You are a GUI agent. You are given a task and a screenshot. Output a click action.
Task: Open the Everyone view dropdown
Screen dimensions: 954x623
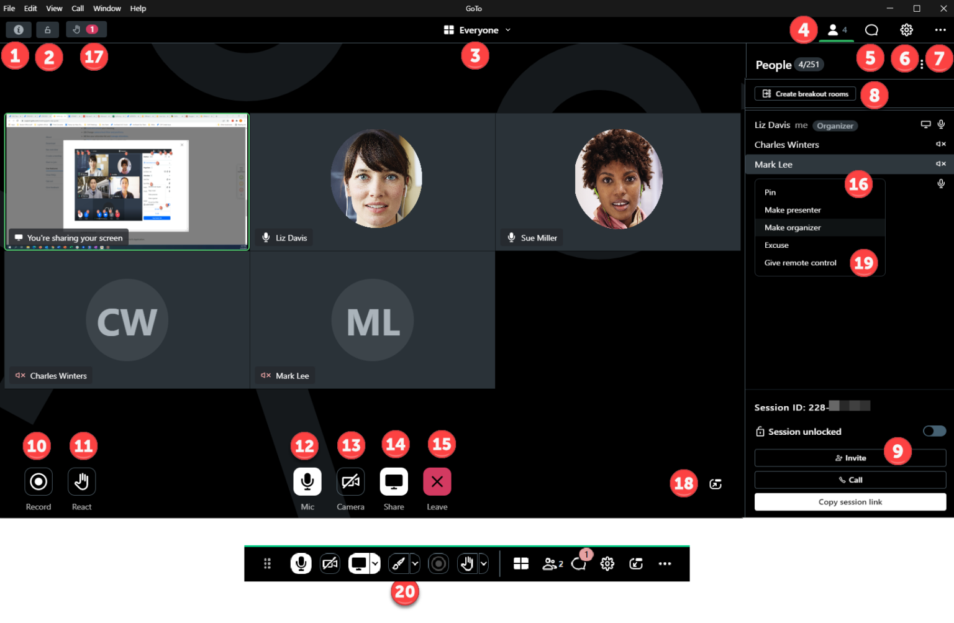click(x=477, y=29)
